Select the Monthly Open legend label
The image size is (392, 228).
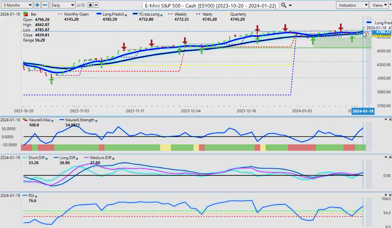76,14
